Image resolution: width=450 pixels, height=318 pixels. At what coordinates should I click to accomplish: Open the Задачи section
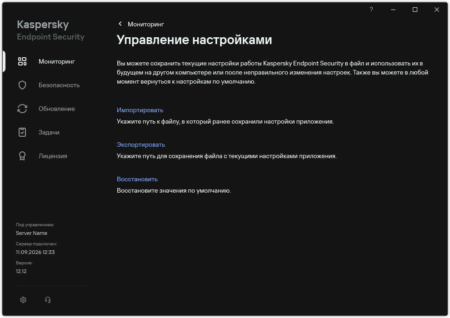(x=49, y=133)
